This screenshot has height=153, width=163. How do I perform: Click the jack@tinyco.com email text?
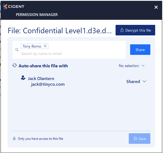[x=48, y=84]
